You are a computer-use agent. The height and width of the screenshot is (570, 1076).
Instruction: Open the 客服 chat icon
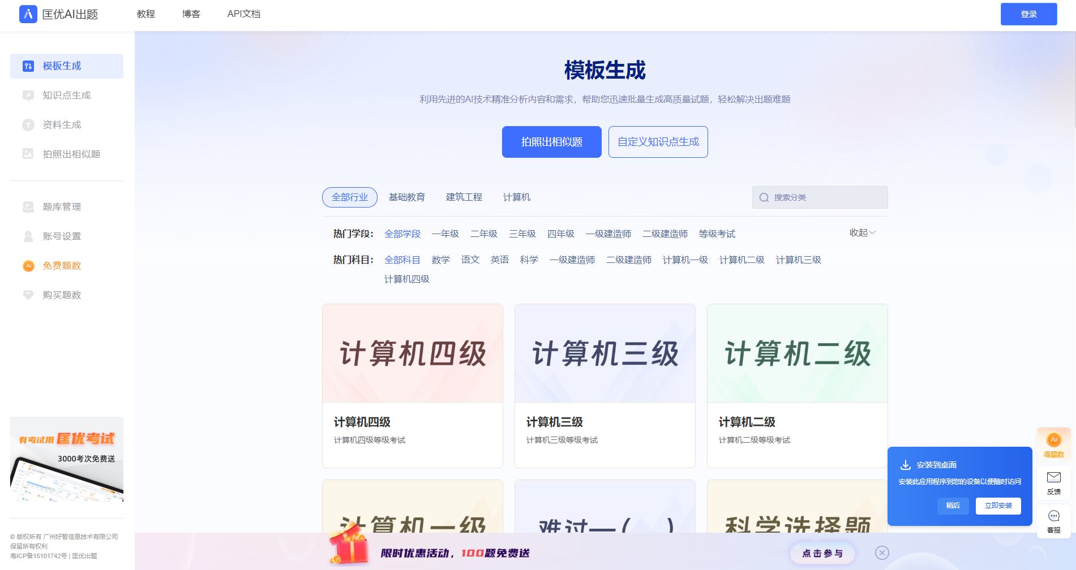[x=1053, y=516]
